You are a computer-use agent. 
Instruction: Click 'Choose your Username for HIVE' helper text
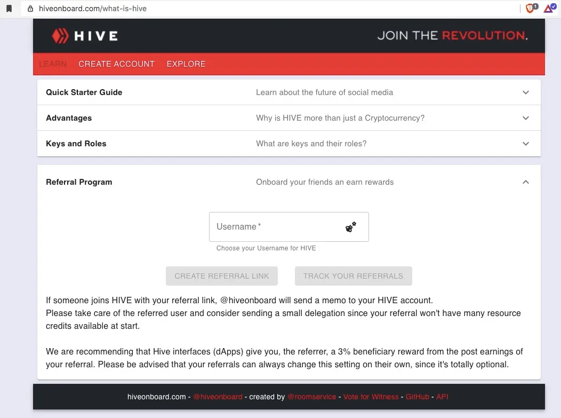(266, 248)
